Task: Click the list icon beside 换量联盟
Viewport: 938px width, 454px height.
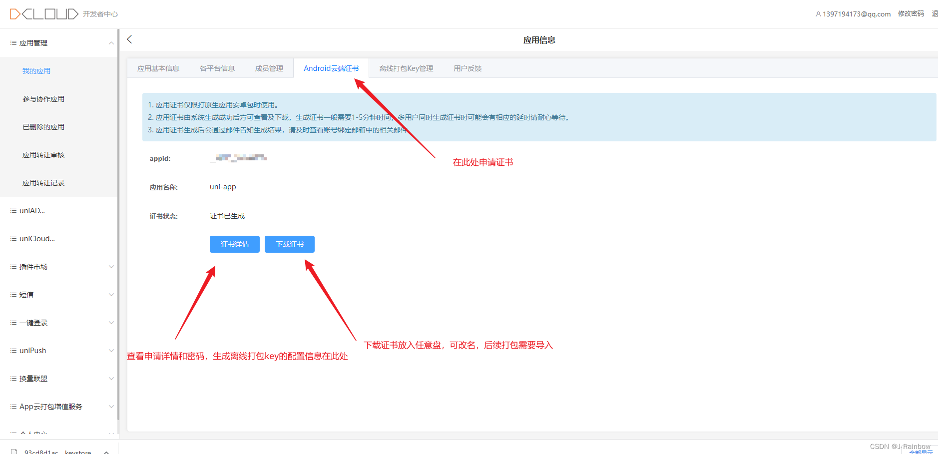Action: click(x=13, y=379)
